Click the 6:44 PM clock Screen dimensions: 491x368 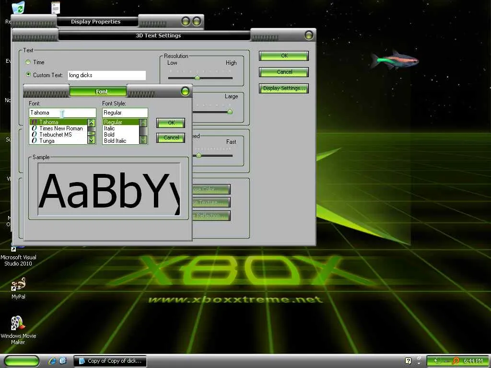point(473,361)
